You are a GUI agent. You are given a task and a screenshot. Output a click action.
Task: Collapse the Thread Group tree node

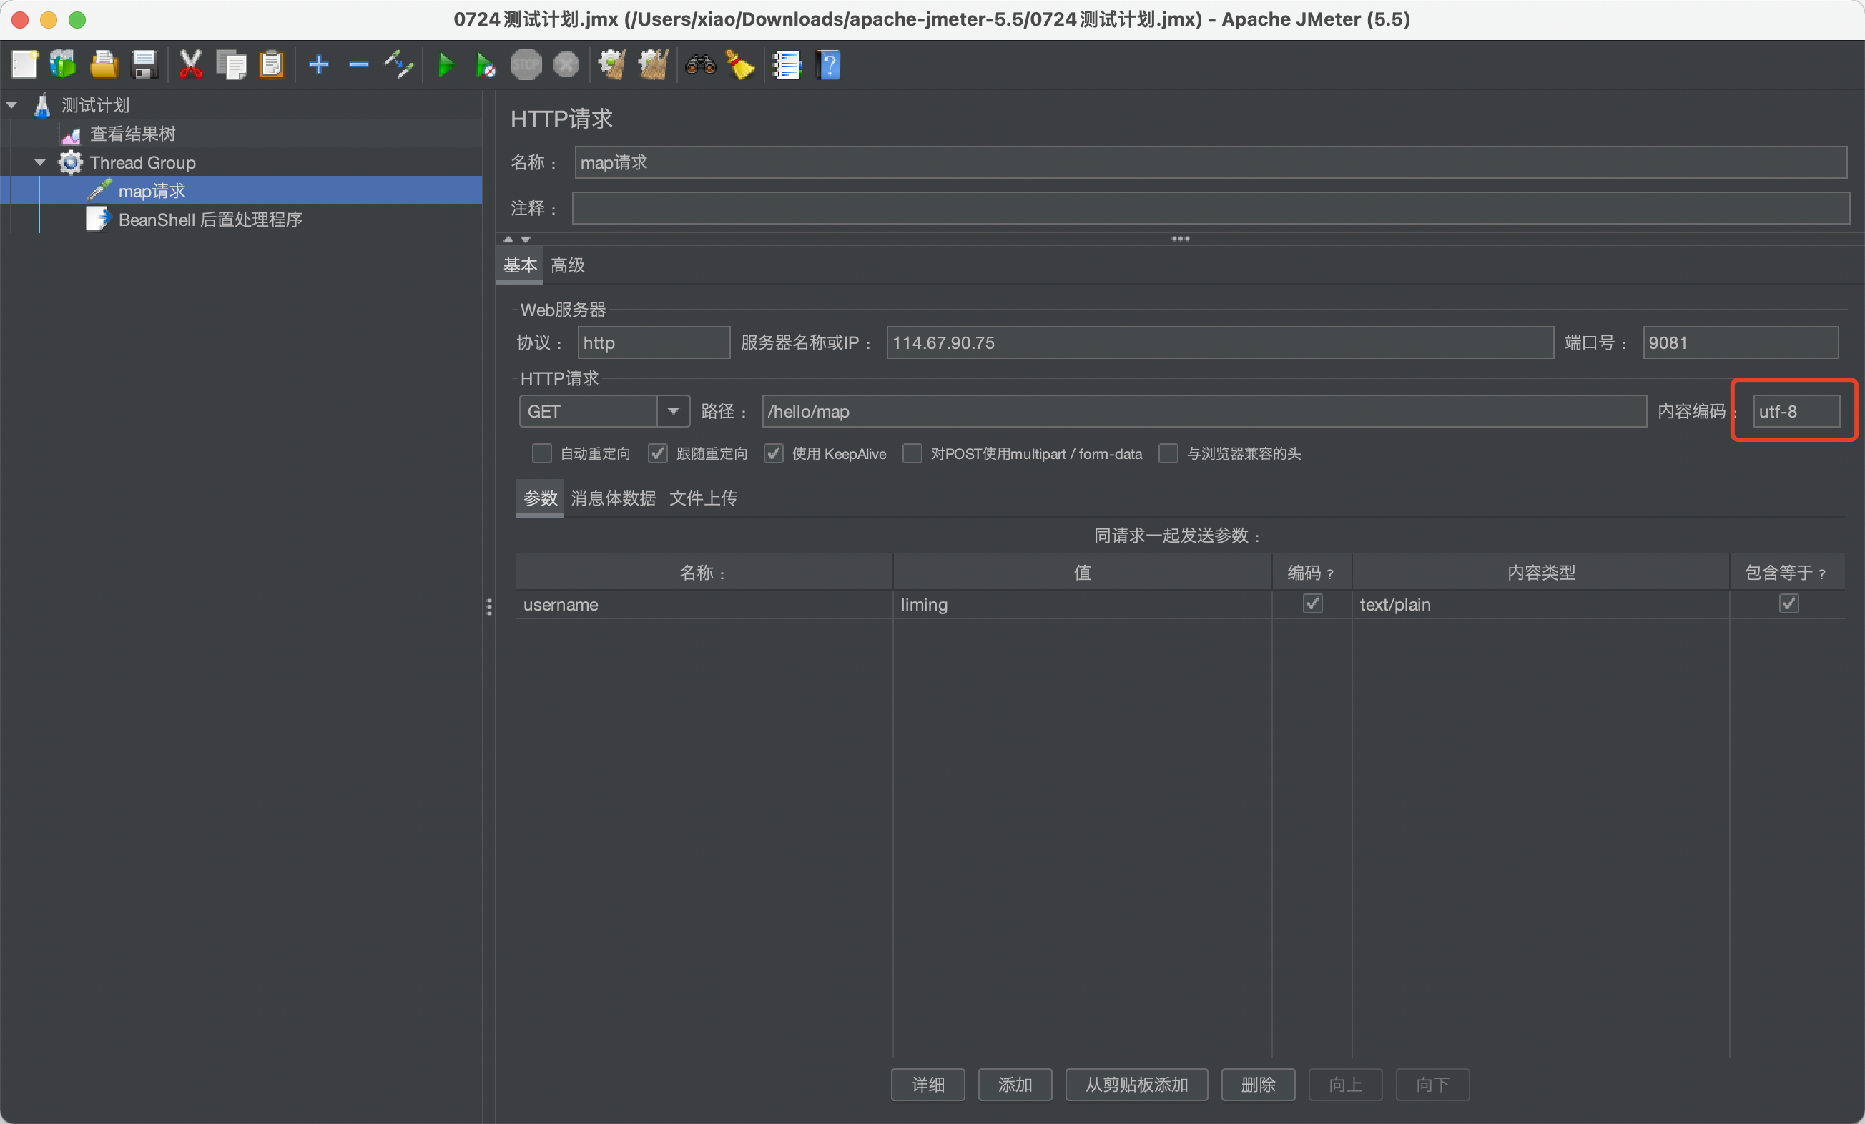pos(40,163)
